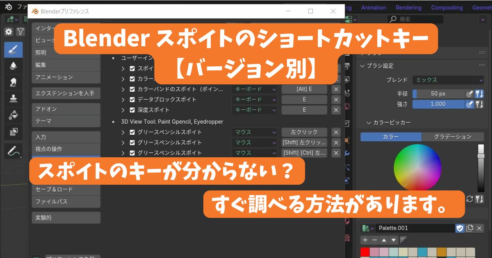Uncheck the 深度スポイト keymap checkbox
The width and height of the screenshot is (492, 258).
[x=132, y=110]
